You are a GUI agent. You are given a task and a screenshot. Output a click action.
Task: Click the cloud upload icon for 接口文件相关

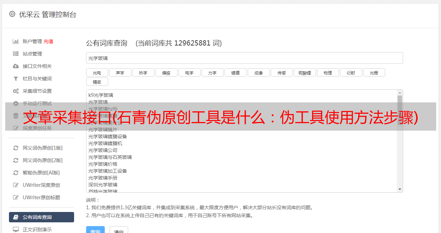tap(16, 66)
